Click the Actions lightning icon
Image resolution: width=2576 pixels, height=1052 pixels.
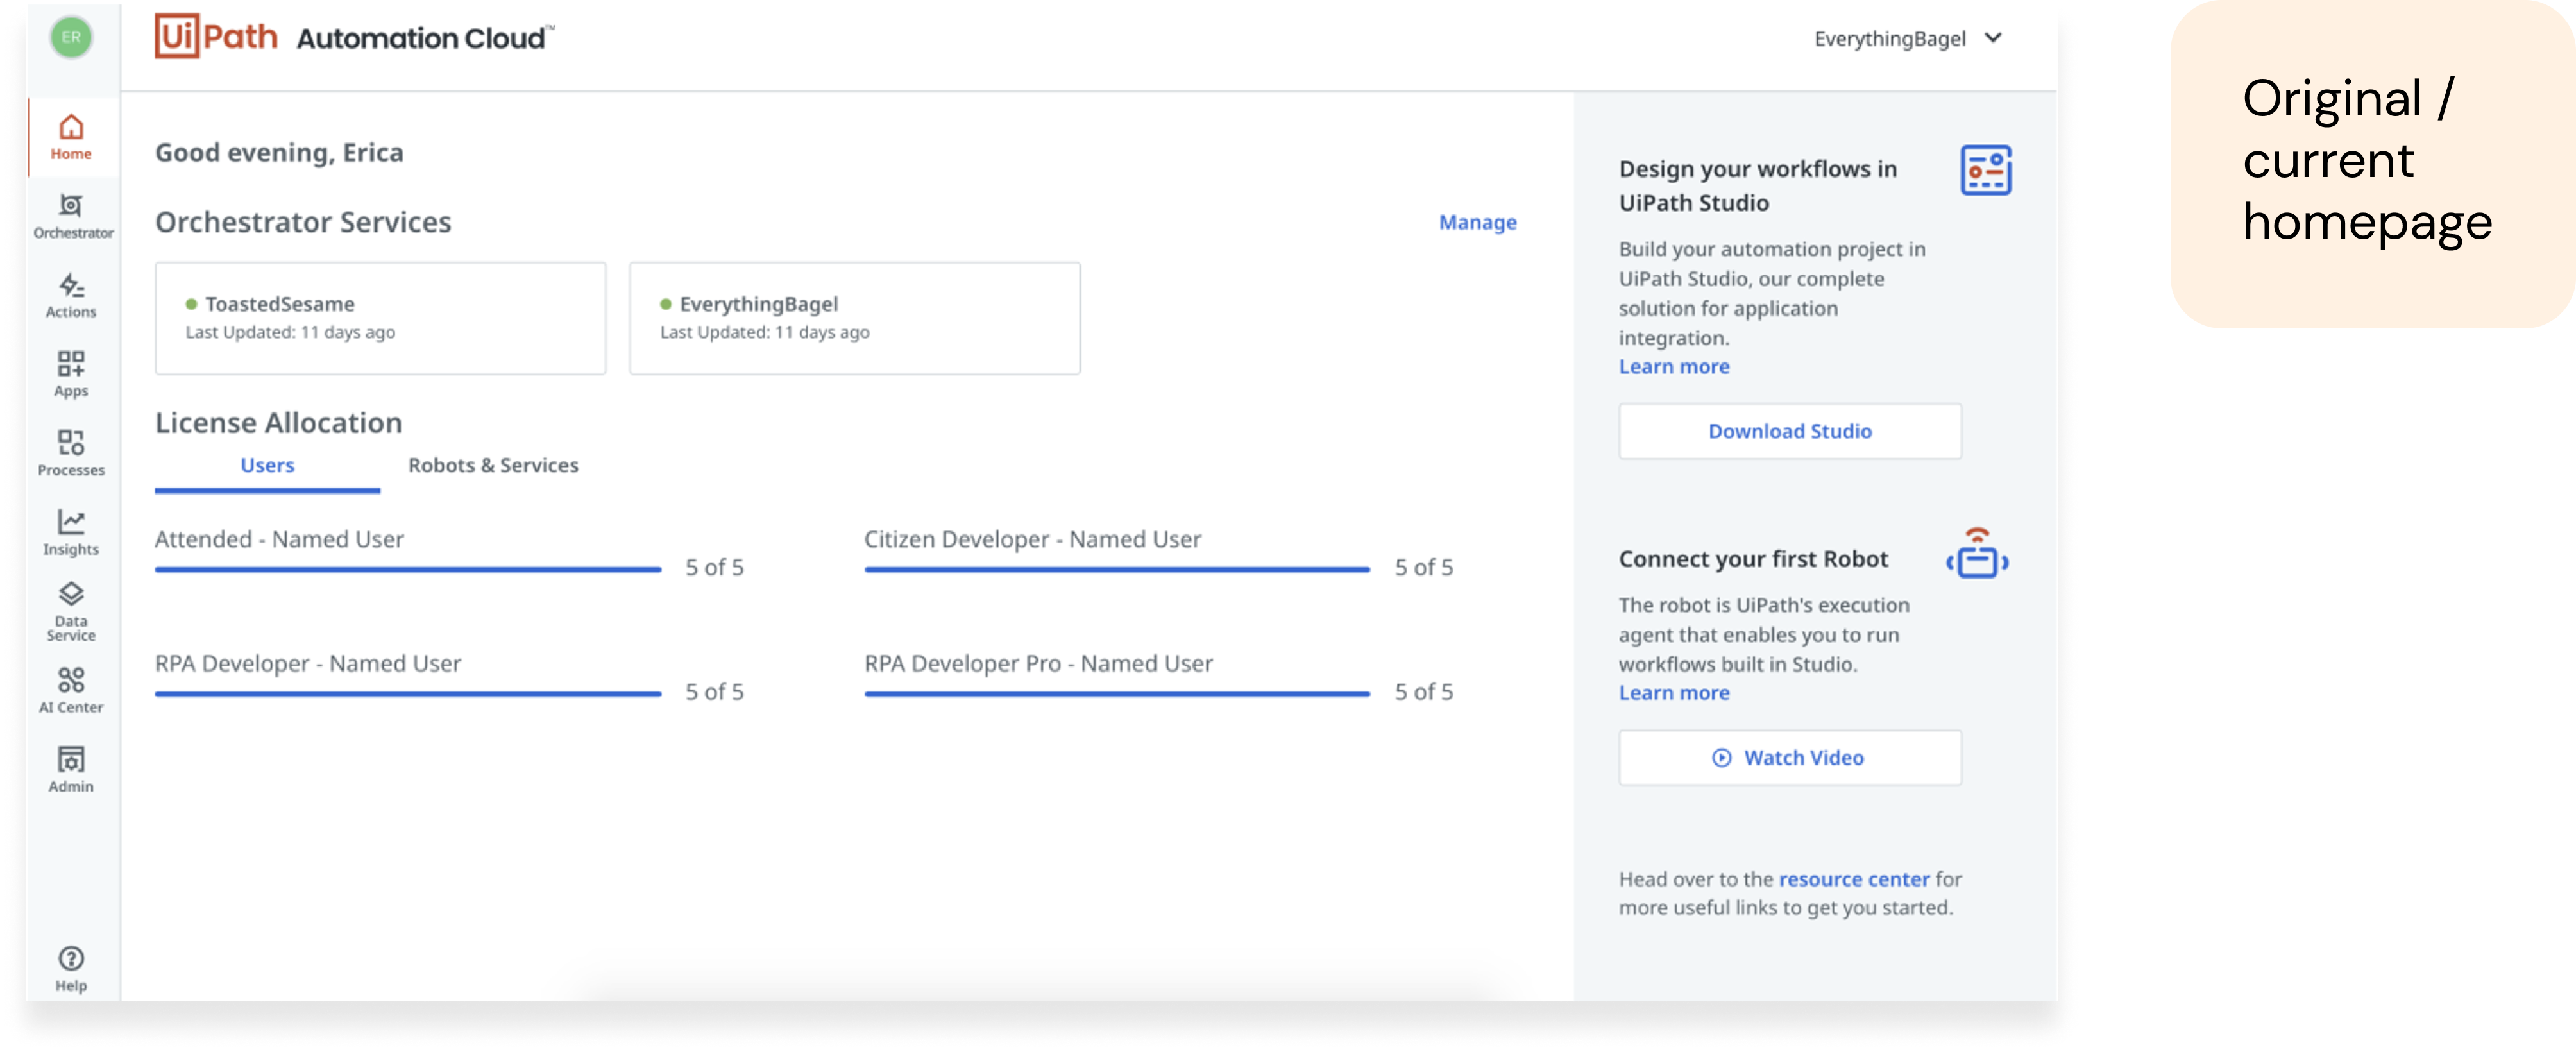click(x=71, y=286)
